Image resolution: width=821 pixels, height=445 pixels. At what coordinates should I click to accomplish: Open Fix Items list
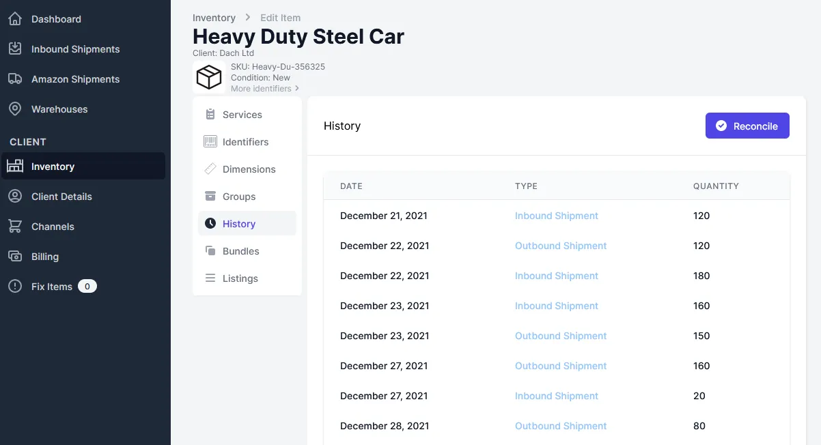tap(52, 287)
